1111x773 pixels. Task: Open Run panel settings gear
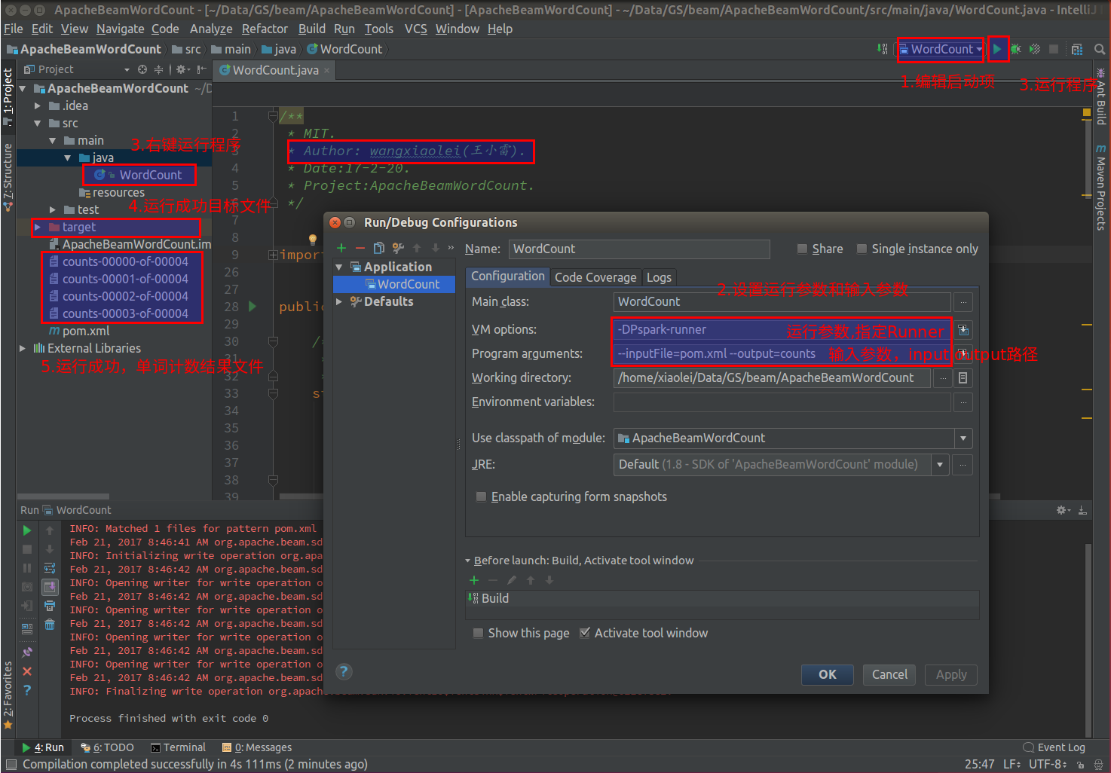point(1063,510)
